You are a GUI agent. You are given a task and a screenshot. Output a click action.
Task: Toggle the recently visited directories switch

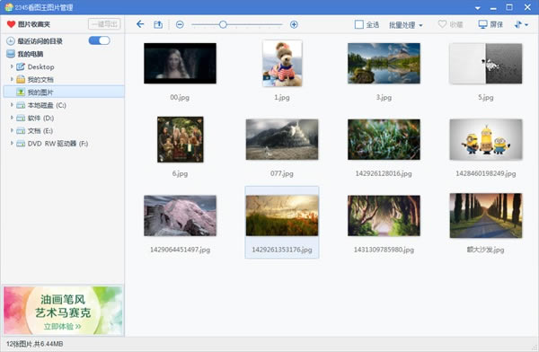pyautogui.click(x=100, y=40)
